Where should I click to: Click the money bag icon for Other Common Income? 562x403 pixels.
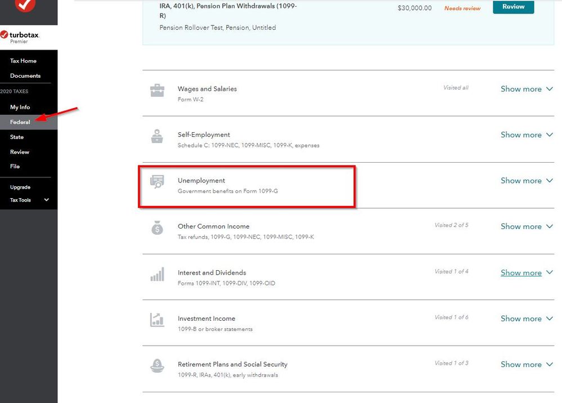click(157, 228)
